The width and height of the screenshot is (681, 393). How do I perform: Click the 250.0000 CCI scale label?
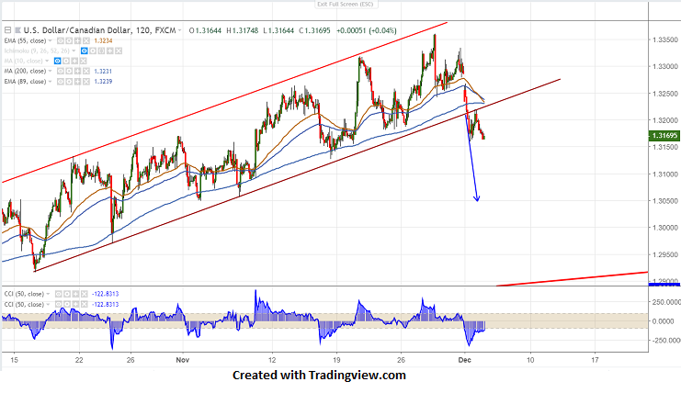tap(665, 301)
